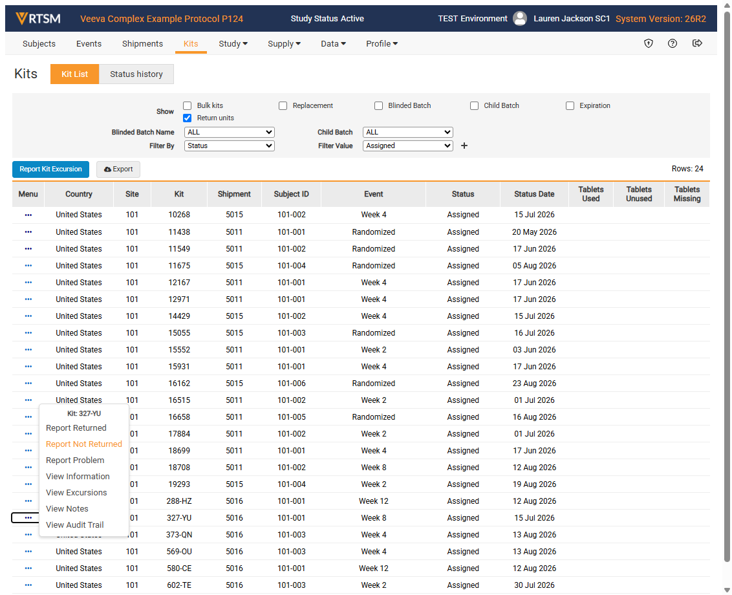732x595 pixels.
Task: Select View Information in context menu
Action: [x=78, y=477]
